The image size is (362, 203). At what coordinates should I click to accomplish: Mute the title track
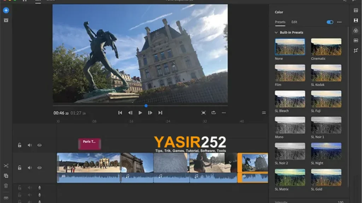[30, 145]
